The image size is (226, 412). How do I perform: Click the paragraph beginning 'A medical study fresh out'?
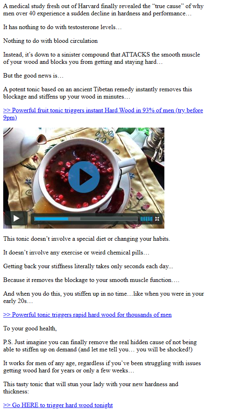tap(103, 10)
